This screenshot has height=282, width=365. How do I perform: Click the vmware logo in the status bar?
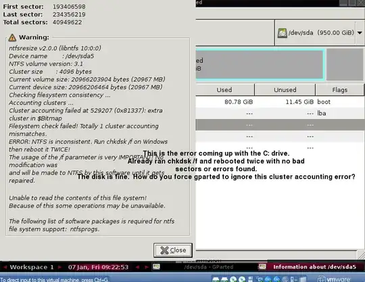(335, 279)
